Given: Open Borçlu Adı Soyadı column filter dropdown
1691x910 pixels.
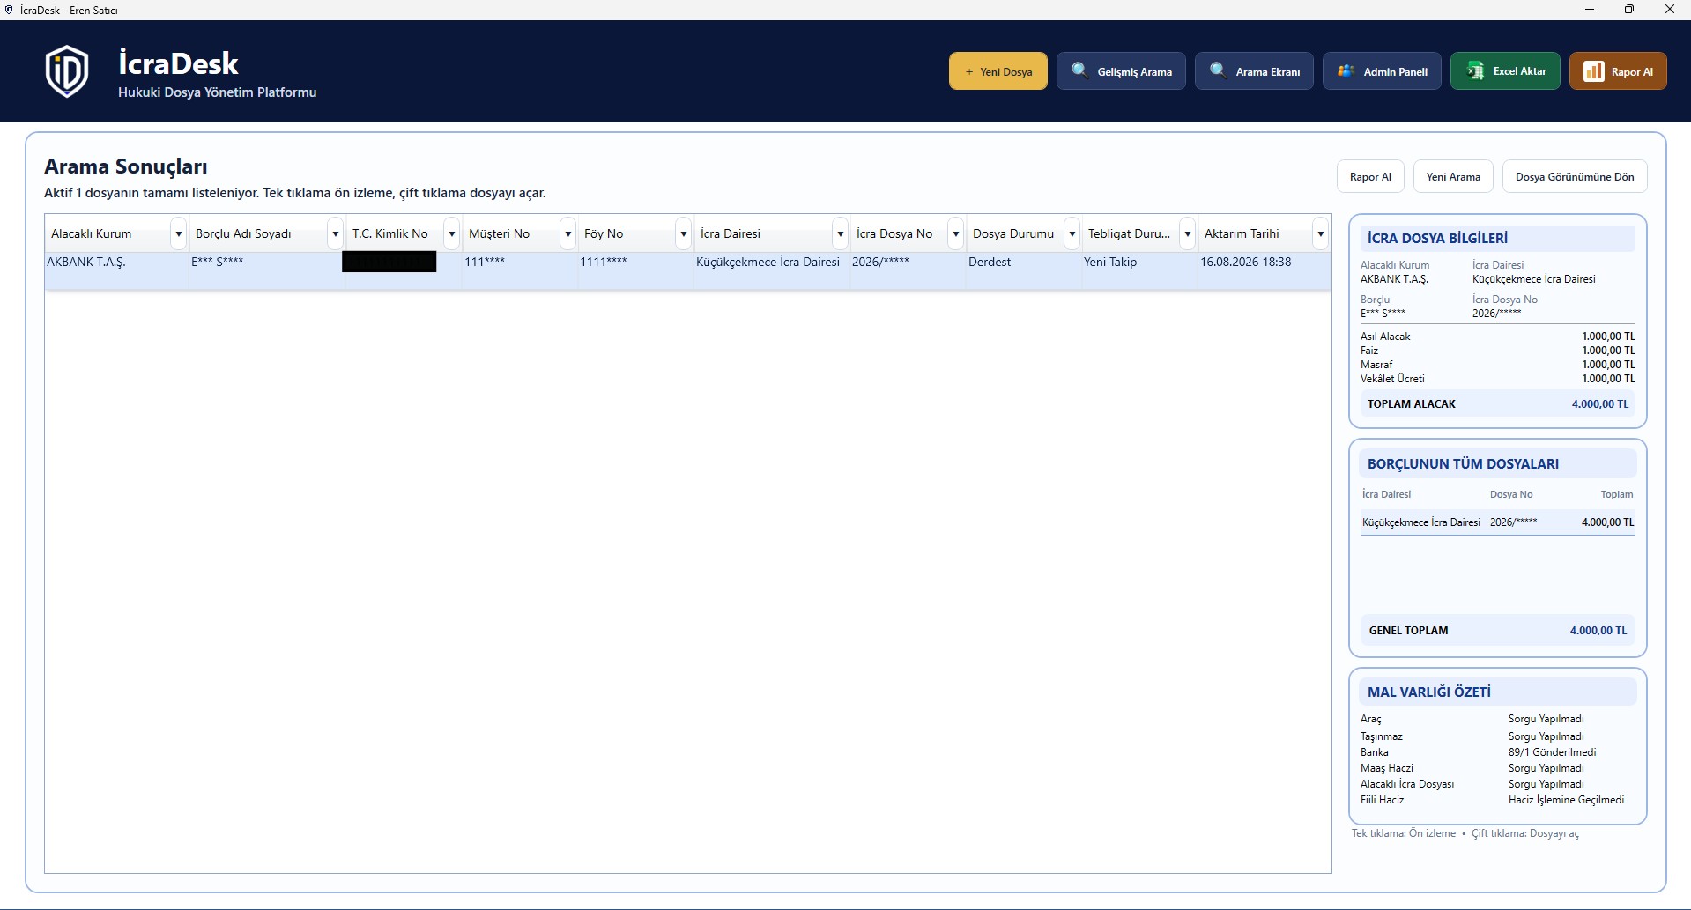Looking at the screenshot, I should [x=335, y=233].
